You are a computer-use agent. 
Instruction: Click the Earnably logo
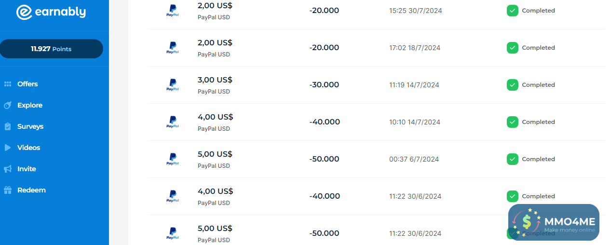[51, 13]
